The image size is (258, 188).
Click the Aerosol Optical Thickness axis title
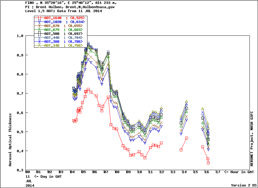point(10,140)
